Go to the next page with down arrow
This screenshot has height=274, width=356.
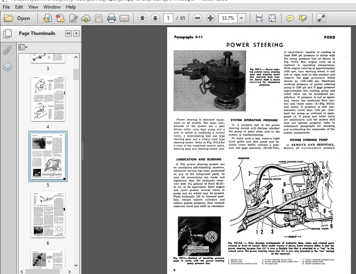(x=155, y=18)
